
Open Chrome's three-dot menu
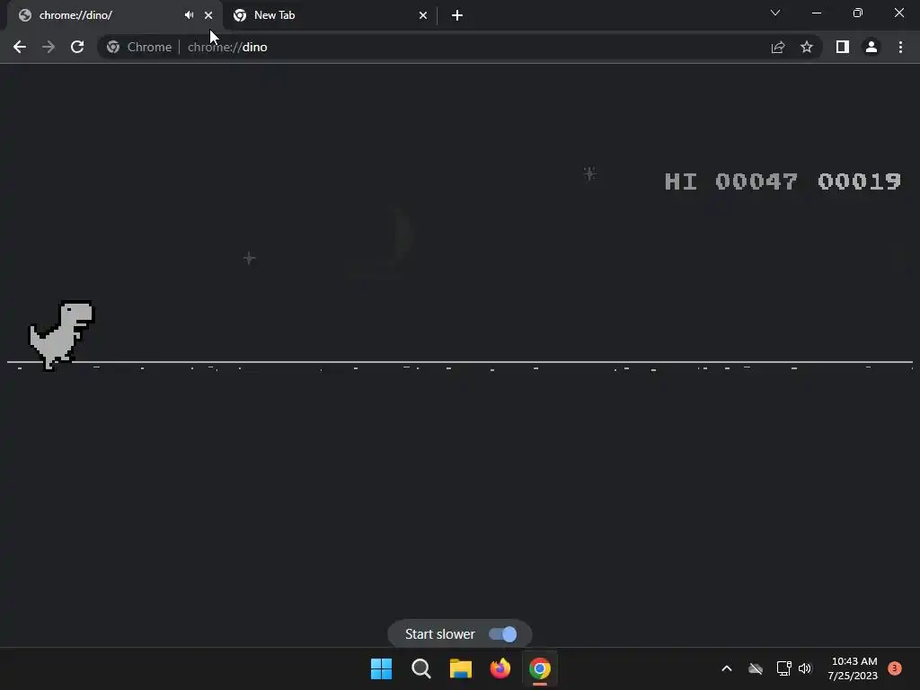pyautogui.click(x=900, y=47)
